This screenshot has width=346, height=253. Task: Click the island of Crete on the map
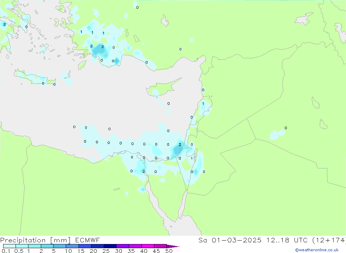point(35,77)
